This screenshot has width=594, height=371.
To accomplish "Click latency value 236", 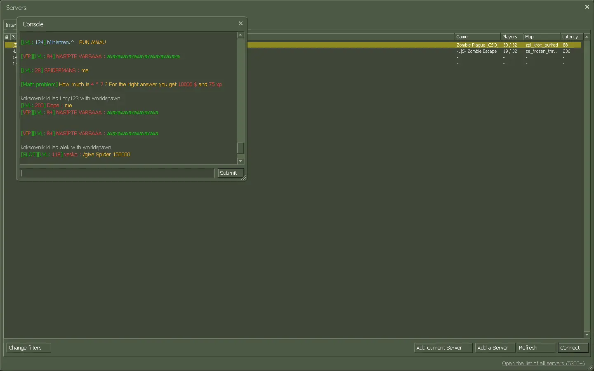I will tap(566, 51).
